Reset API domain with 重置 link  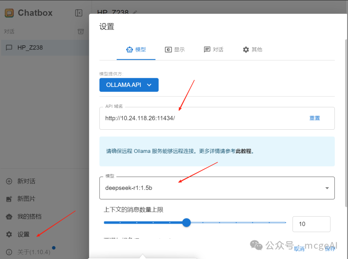[314, 118]
